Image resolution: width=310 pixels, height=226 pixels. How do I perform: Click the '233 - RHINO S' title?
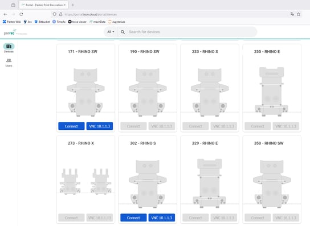tap(205, 52)
